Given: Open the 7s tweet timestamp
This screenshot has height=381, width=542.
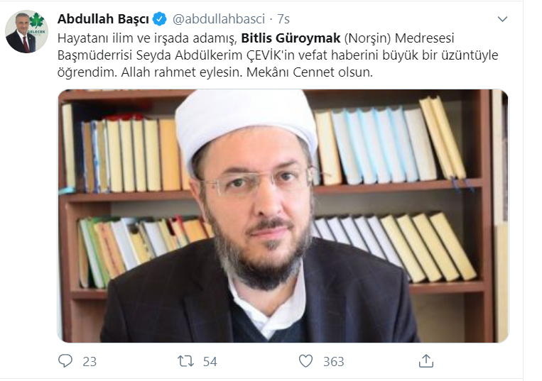Looking at the screenshot, I should [283, 19].
